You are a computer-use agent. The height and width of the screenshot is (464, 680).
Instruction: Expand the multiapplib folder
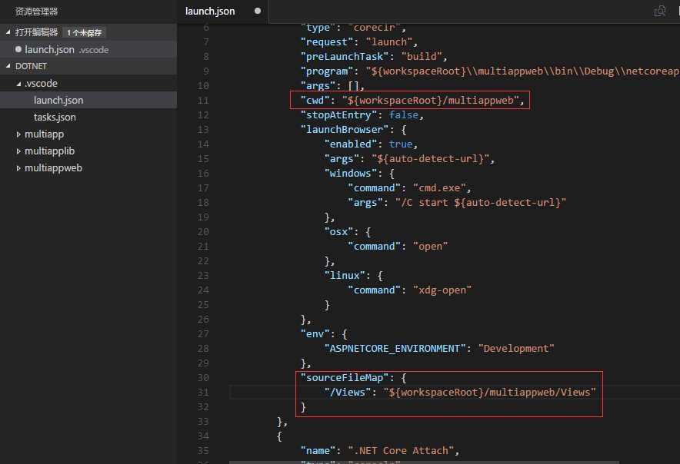tap(18, 151)
